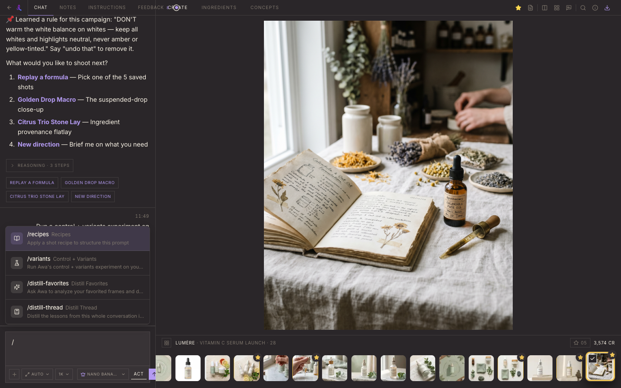Toggle the split view columns icon
This screenshot has width=621, height=388.
[x=545, y=8]
